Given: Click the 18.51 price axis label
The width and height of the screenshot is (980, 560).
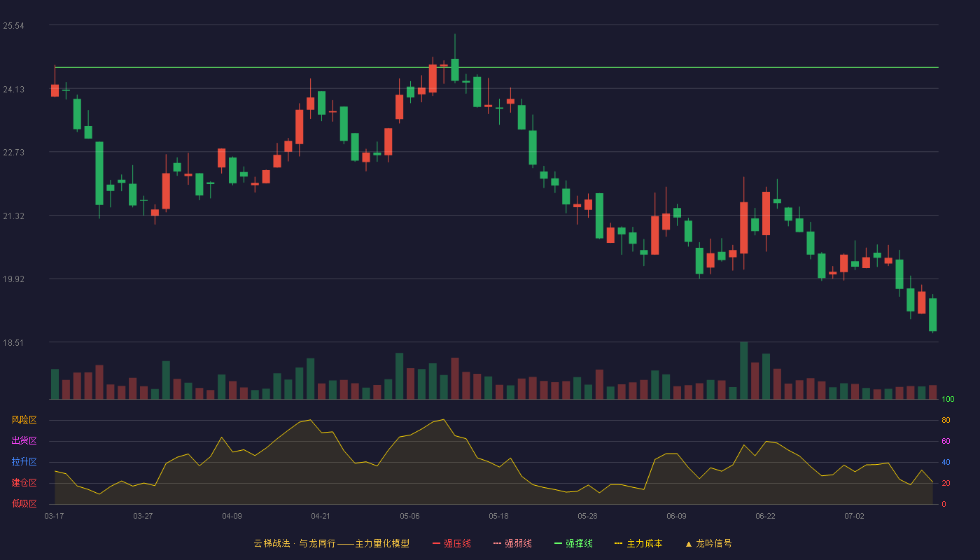Looking at the screenshot, I should coord(14,343).
